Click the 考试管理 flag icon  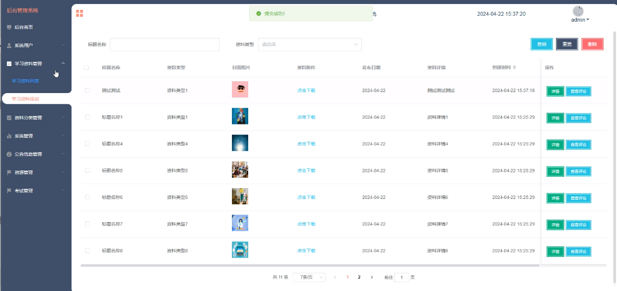(x=9, y=191)
